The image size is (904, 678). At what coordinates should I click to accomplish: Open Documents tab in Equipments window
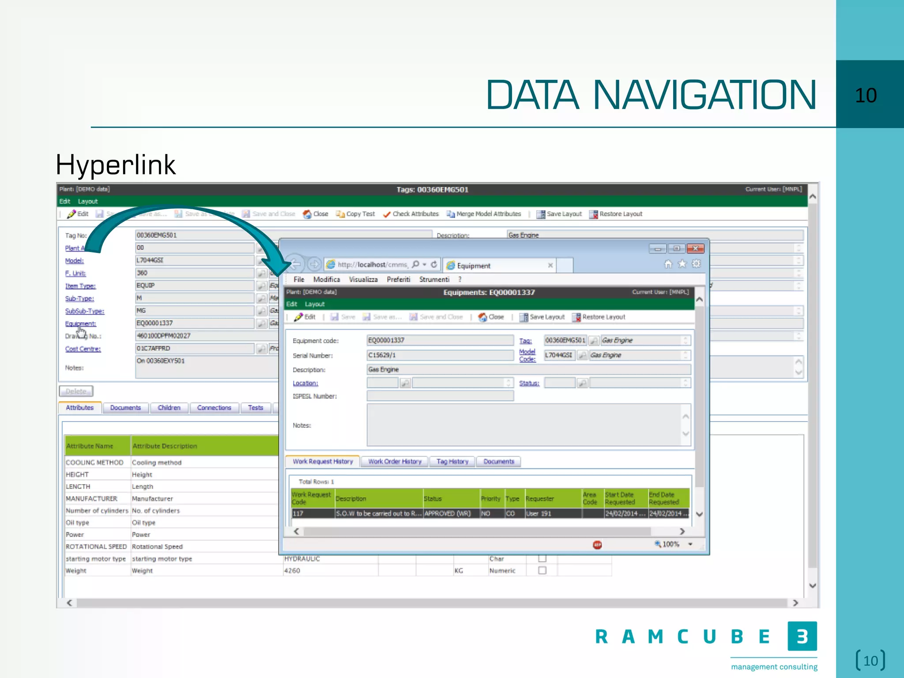coord(499,461)
